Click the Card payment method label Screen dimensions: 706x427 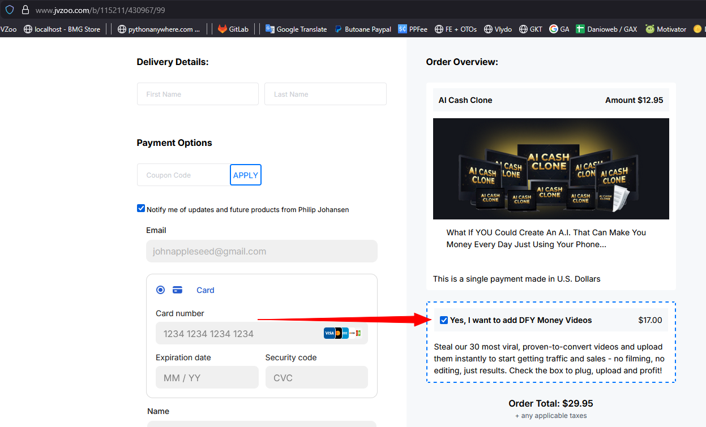[205, 290]
